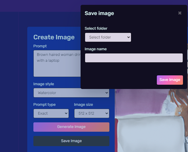
Task: Click the Prompt text area
Action: 57,64
